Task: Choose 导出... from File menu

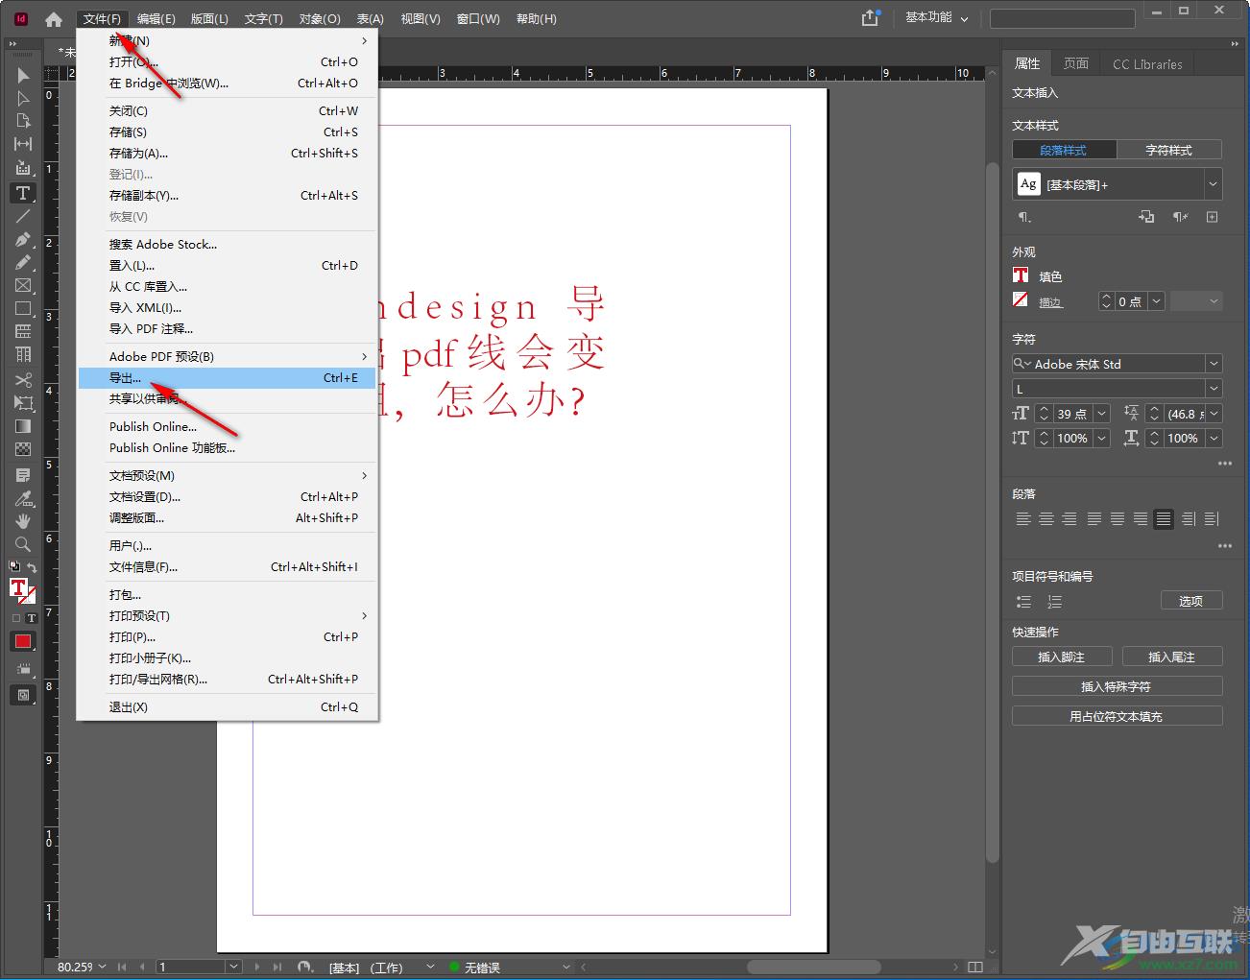Action: [x=227, y=378]
